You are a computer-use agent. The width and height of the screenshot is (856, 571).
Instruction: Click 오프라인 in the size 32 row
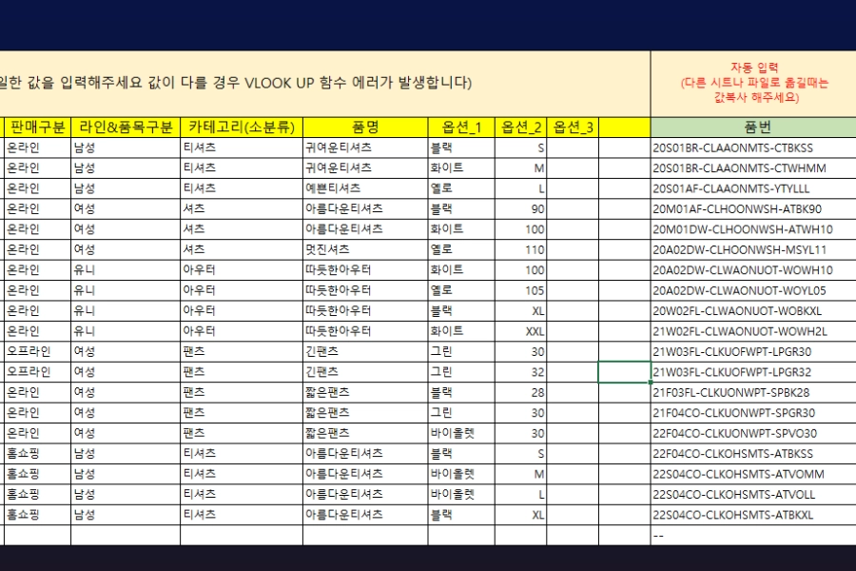[38, 372]
